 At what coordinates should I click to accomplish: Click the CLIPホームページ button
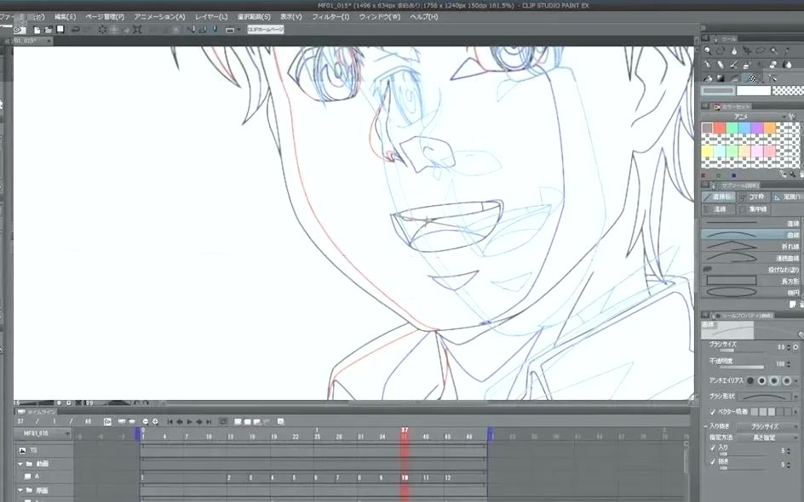click(x=266, y=29)
